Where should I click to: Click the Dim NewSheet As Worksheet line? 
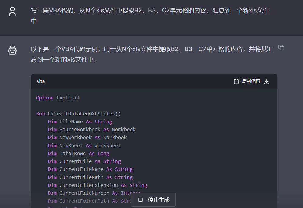tap(84, 145)
